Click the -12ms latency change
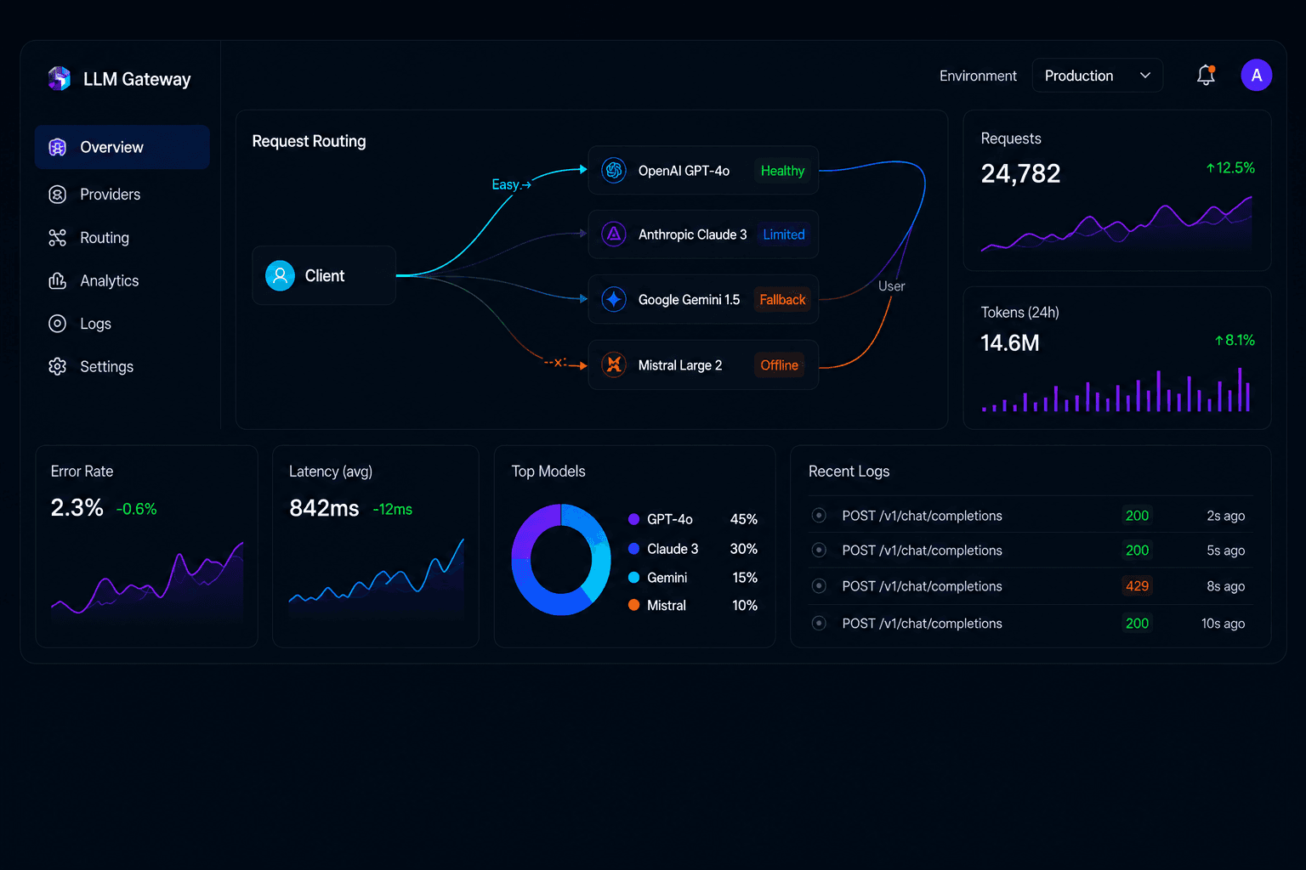Screen dimensions: 1306x870 (393, 509)
